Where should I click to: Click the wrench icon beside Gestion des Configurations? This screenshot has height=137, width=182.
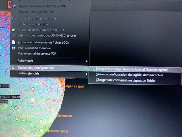(x=13, y=68)
